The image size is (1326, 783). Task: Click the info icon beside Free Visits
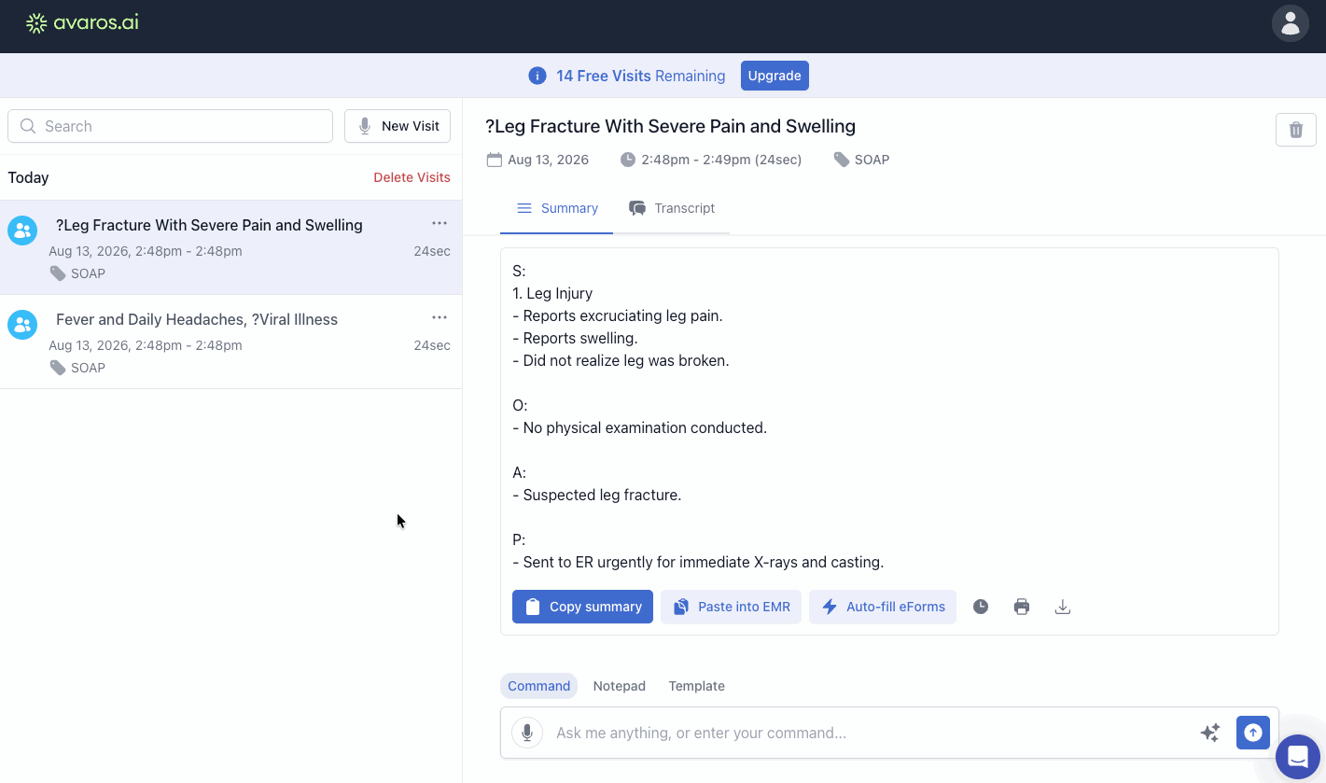click(537, 76)
